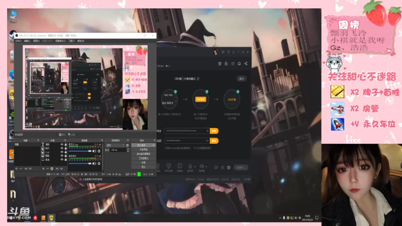This screenshot has height=226, width=402.
Task: Hide the logo source via eye icon
Action: [x=62, y=152]
